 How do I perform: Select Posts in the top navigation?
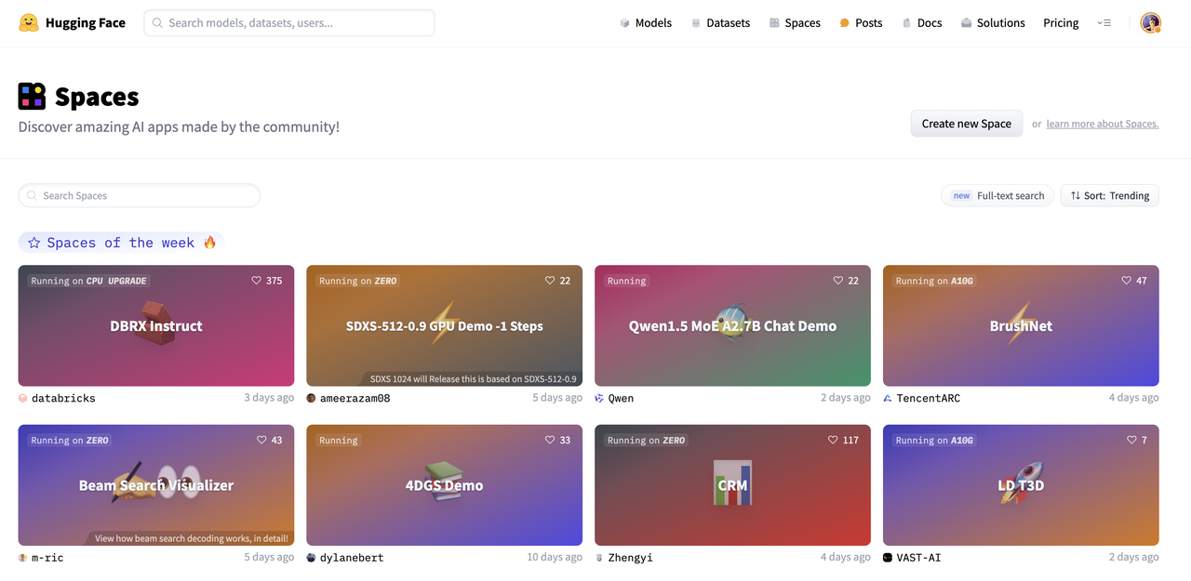click(861, 23)
